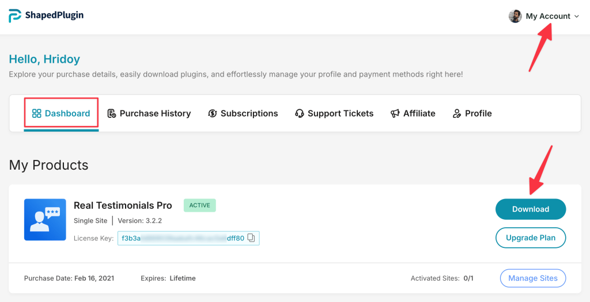Click the ShapedPlugin logo icon

click(x=15, y=16)
